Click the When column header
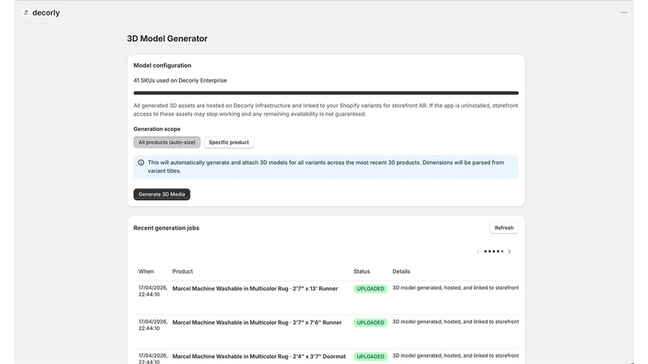 (x=146, y=272)
